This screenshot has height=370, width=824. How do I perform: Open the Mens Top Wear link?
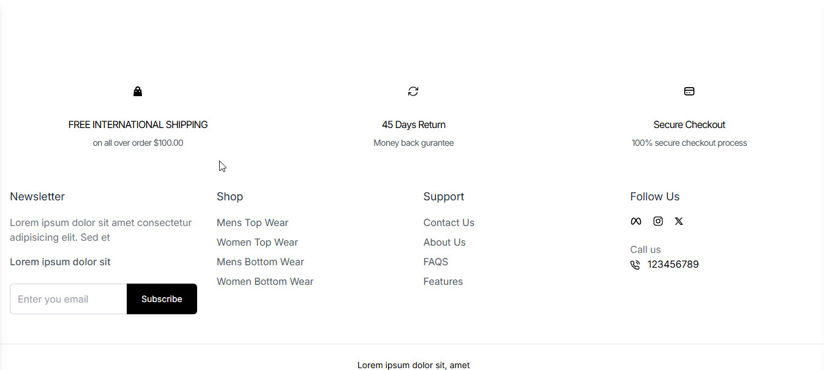tap(252, 222)
